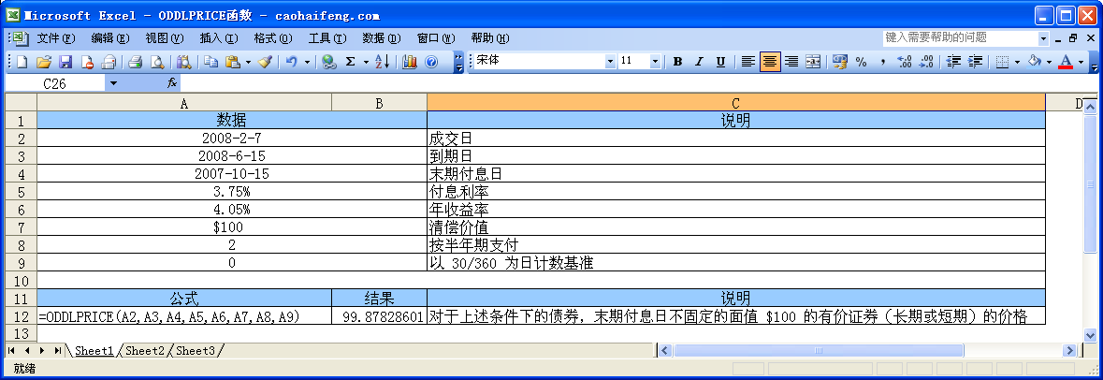This screenshot has height=380, width=1103.
Task: Open the 插入(I) menu
Action: tap(219, 38)
